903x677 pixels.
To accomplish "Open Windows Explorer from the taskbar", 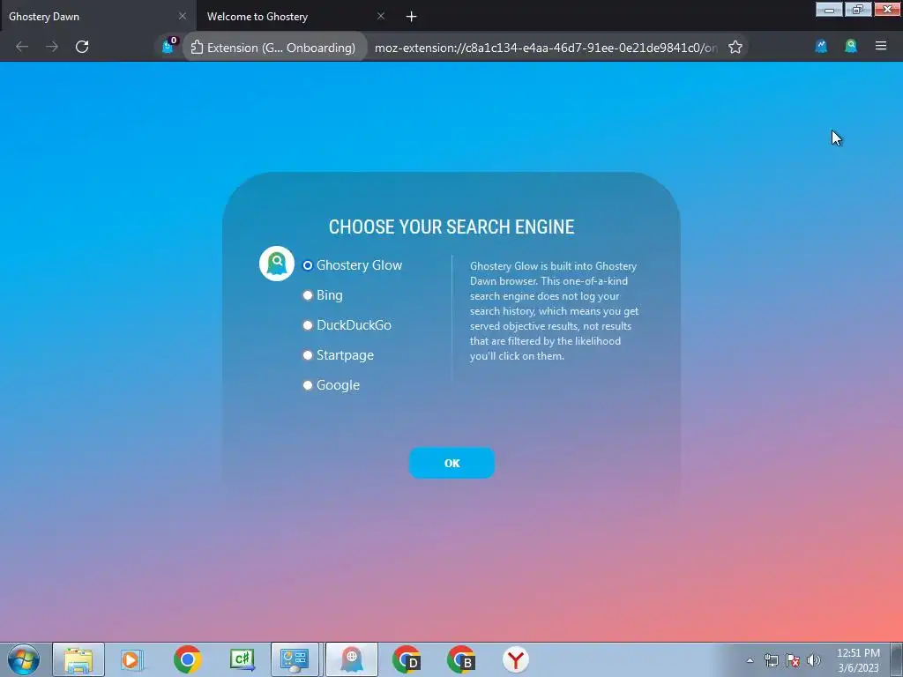I will tap(78, 659).
